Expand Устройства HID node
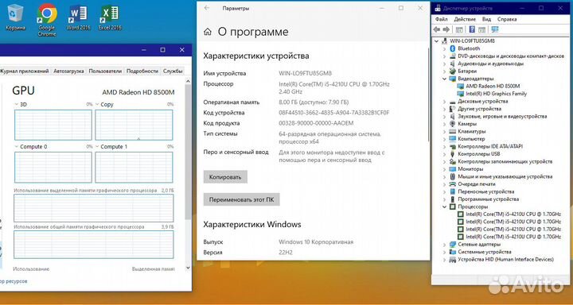 [x=444, y=260]
